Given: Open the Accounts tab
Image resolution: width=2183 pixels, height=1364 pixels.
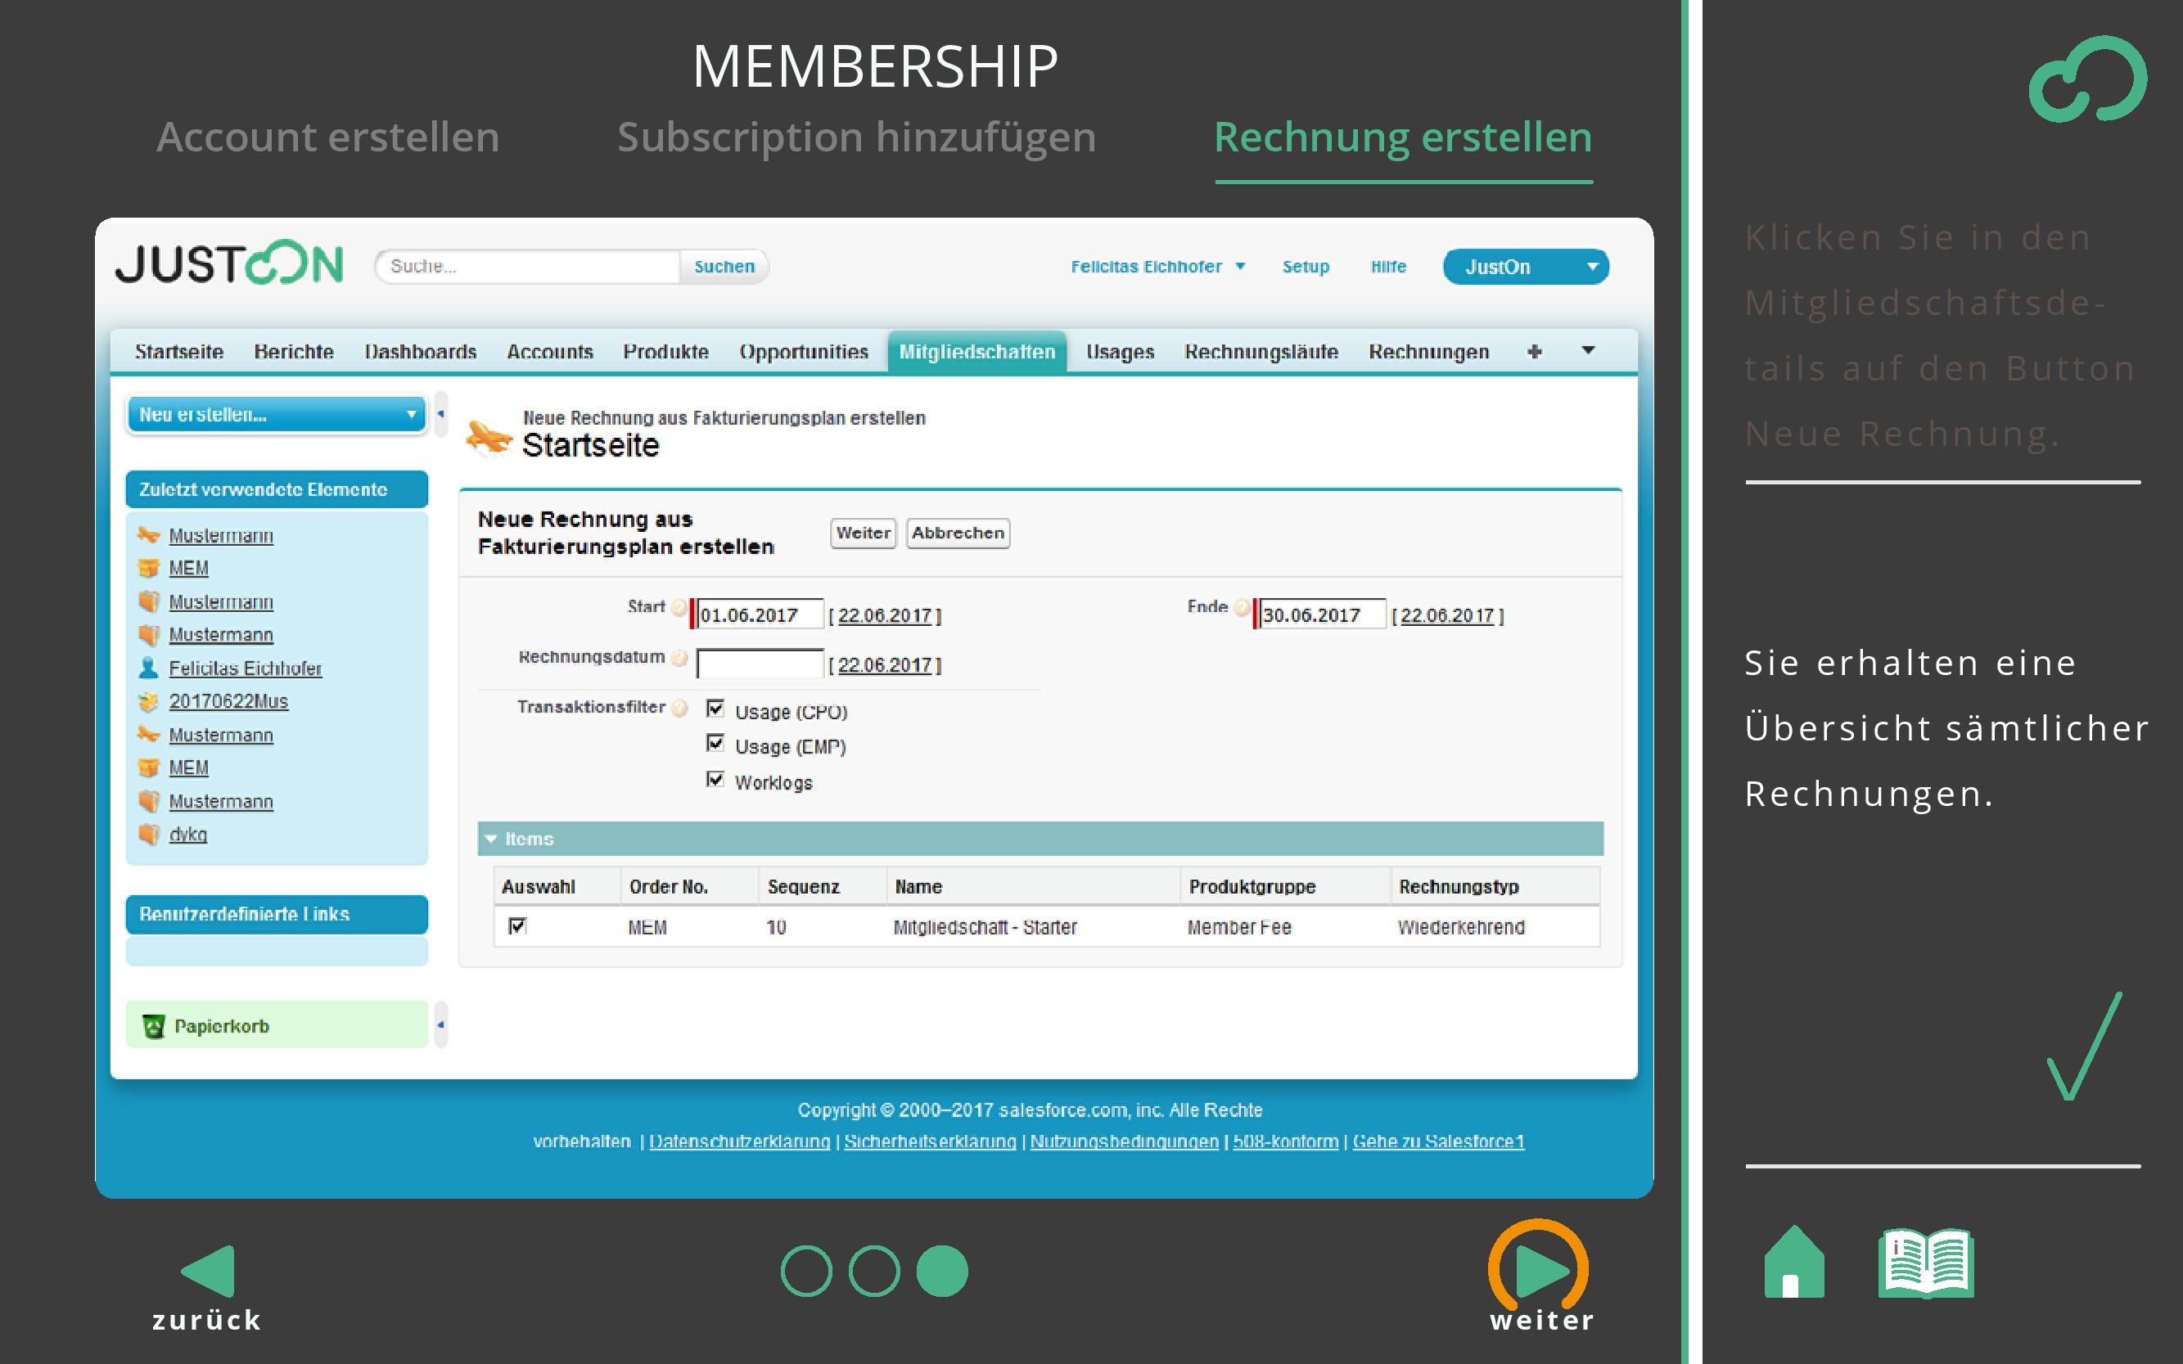Looking at the screenshot, I should coord(549,352).
